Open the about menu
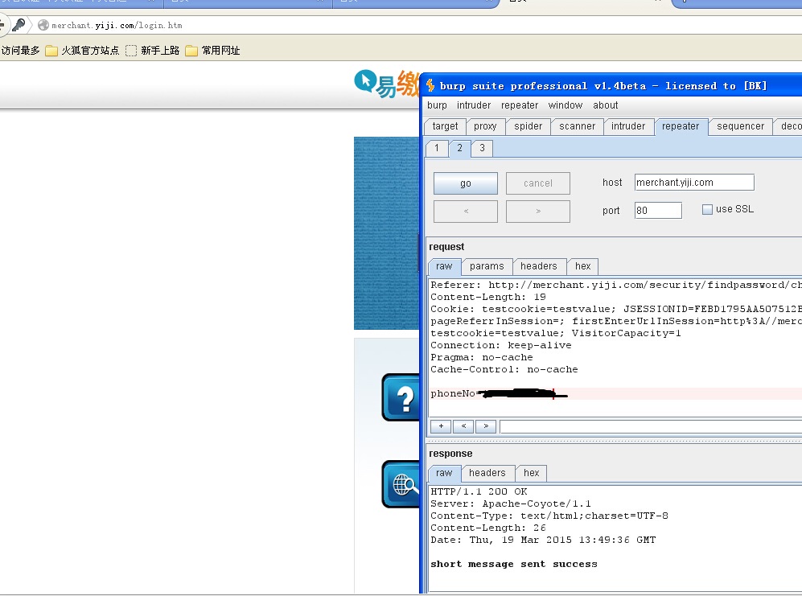This screenshot has height=596, width=802. 606,105
